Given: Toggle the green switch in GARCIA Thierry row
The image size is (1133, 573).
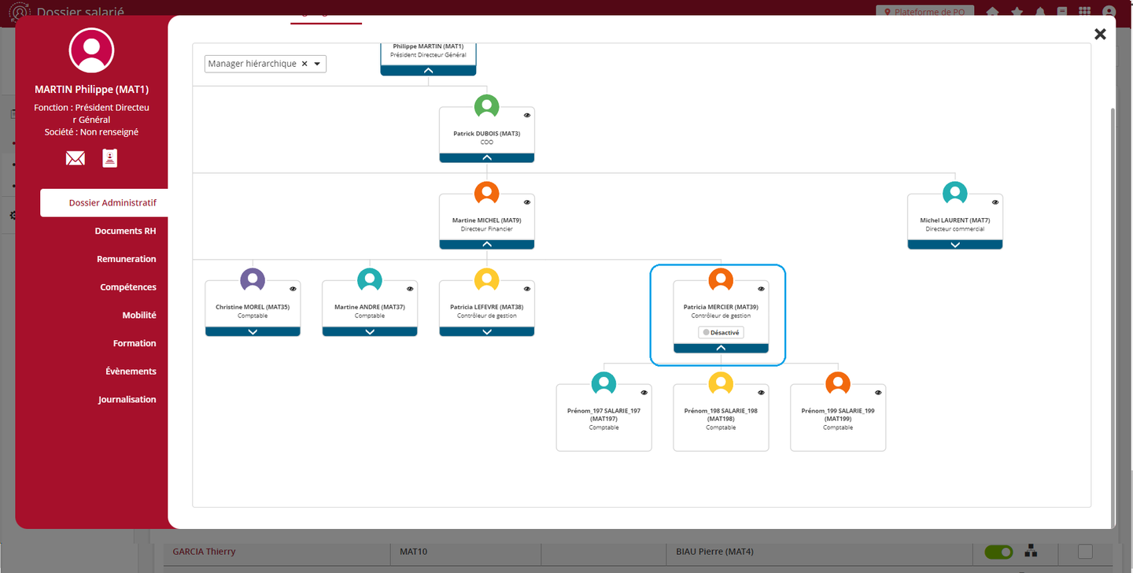Looking at the screenshot, I should tap(998, 552).
